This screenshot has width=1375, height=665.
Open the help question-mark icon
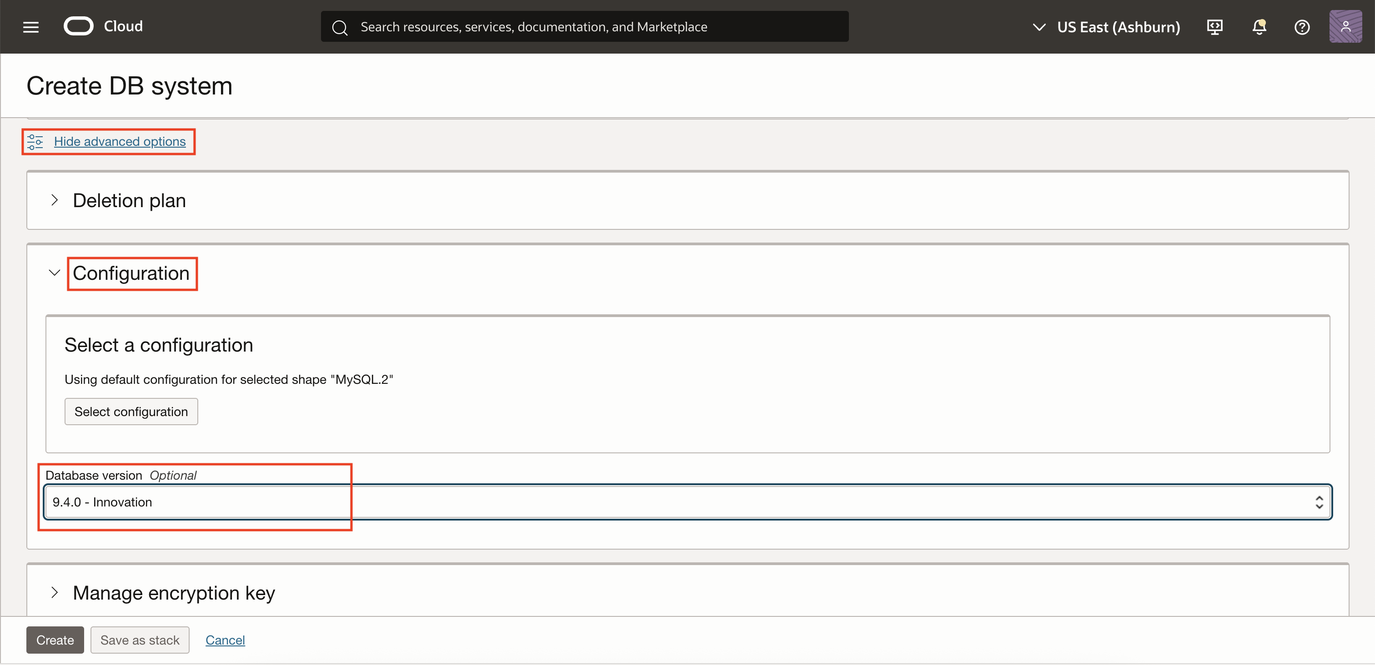(1302, 27)
